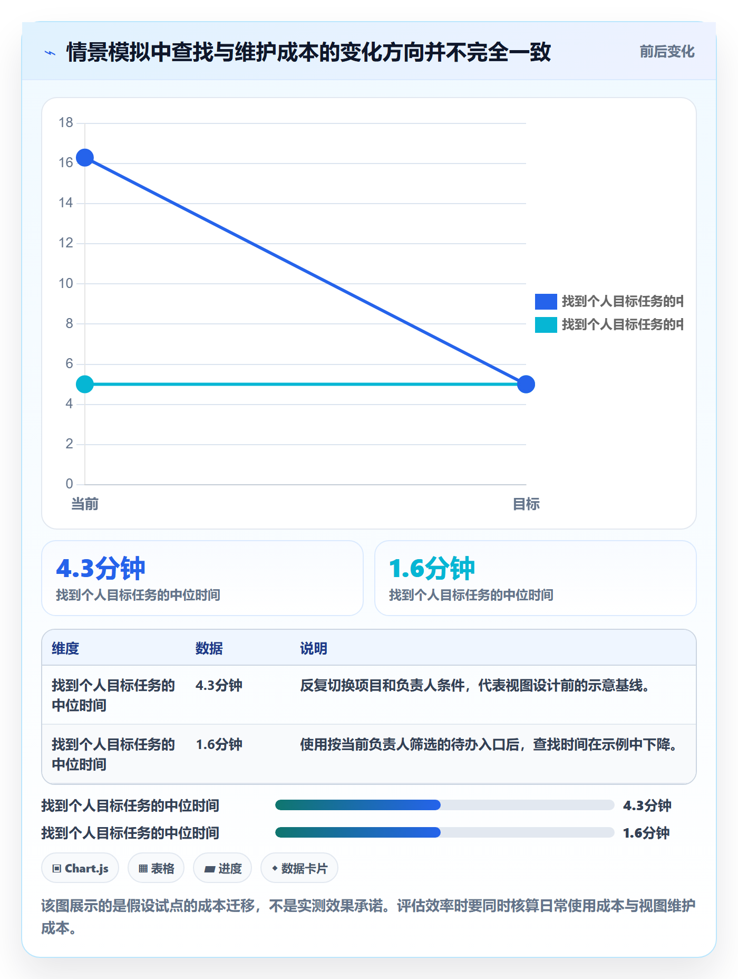Viewport: 738px width, 979px height.
Task: Click the chart title 情景模拟中查找与维护成本
Action: coord(308,52)
